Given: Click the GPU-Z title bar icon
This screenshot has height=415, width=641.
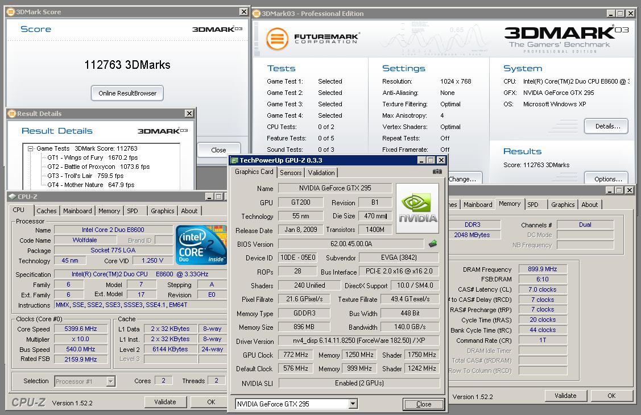Looking at the screenshot, I should click(235, 160).
